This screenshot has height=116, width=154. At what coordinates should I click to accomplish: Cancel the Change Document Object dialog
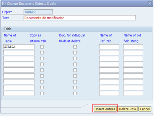pyautogui.click(x=145, y=109)
